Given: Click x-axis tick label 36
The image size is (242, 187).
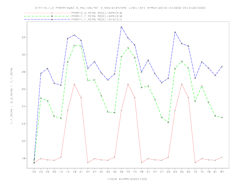Looking at the screenshot, I should point(115,172).
